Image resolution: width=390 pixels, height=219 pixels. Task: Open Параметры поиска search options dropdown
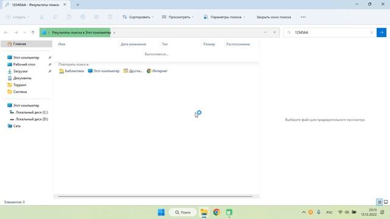pyautogui.click(x=224, y=17)
